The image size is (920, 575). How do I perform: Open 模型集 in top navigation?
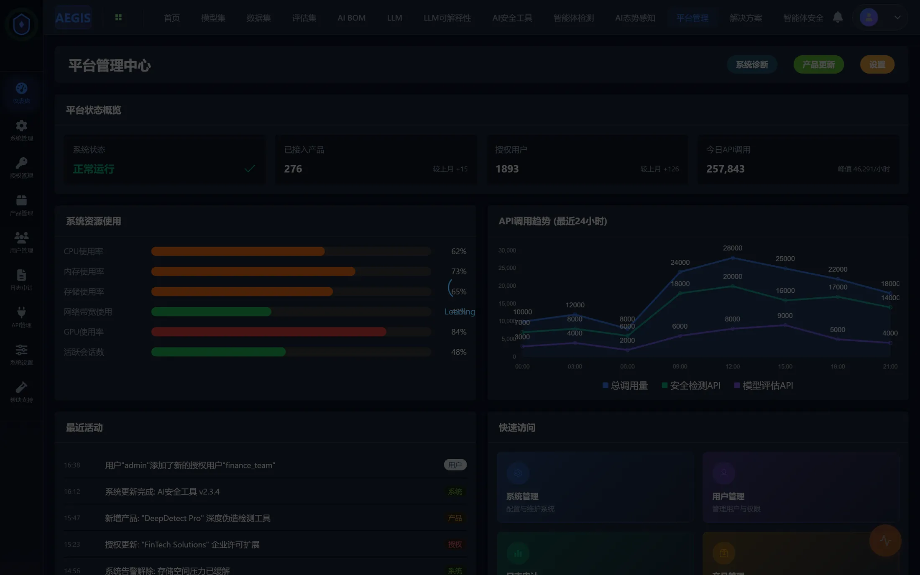tap(213, 18)
